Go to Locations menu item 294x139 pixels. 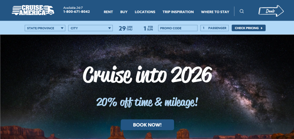145,12
